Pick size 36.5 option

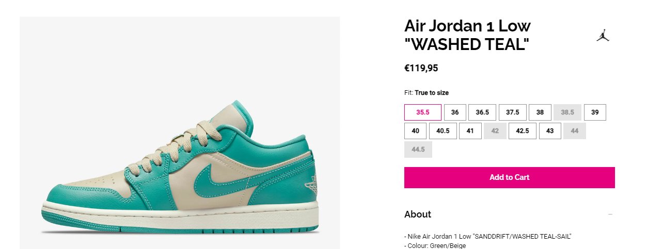point(482,112)
